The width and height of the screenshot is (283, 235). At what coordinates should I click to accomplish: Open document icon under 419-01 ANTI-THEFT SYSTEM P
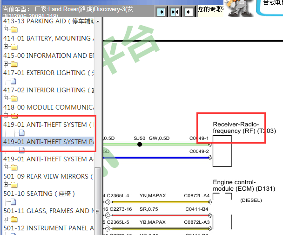click(22, 150)
